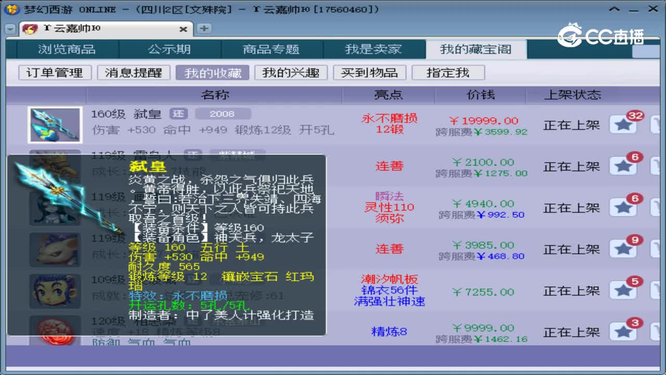Click the price ¥2100.00
Viewport: 666px width, 375px height.
point(483,162)
